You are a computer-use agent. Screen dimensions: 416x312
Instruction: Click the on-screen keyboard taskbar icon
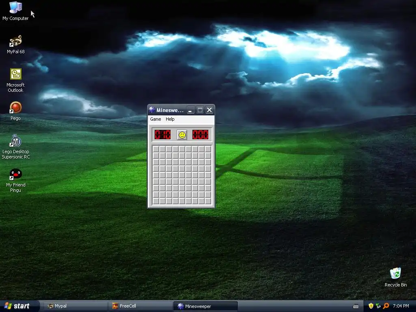[x=356, y=306]
